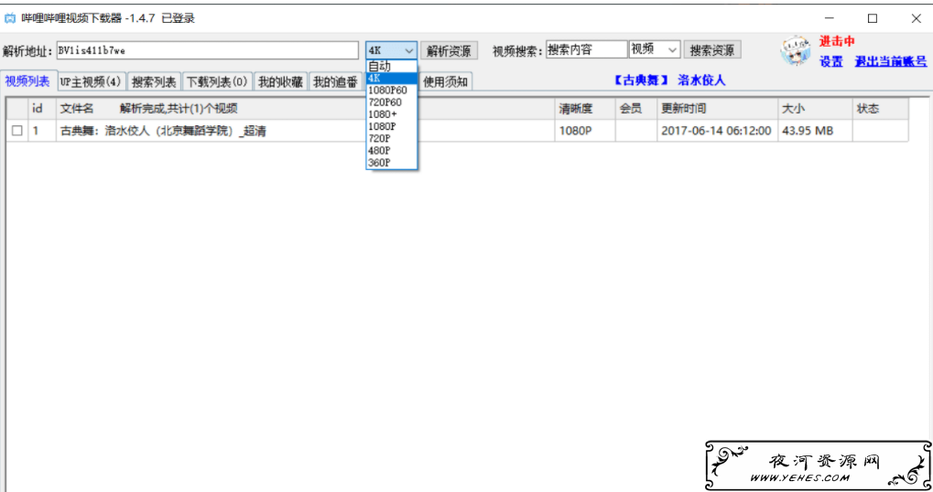The image size is (933, 492).
Task: Click the Bilibili app icon in title bar
Action: (10, 18)
